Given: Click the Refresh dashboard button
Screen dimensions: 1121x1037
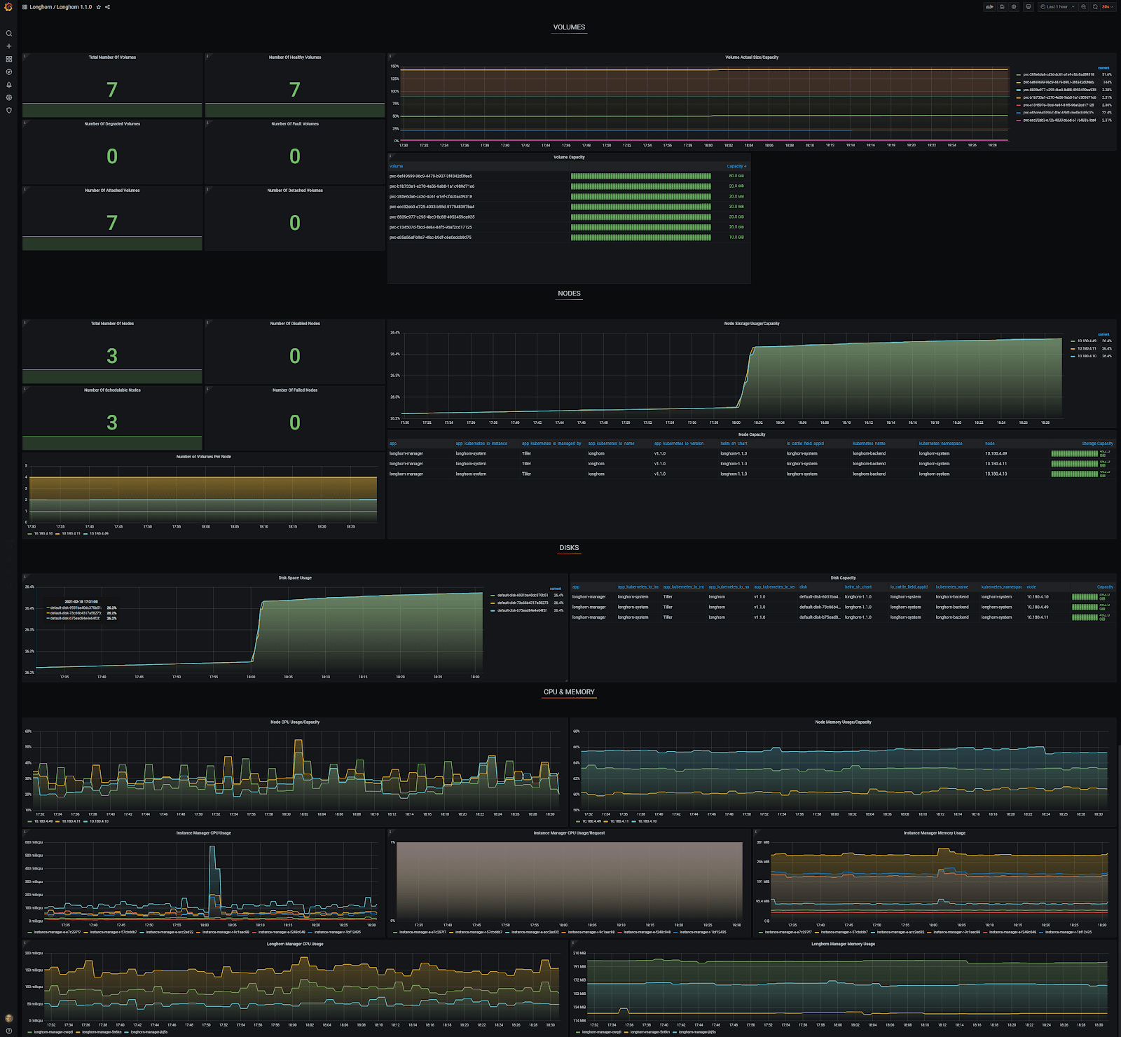Looking at the screenshot, I should pos(1094,6).
